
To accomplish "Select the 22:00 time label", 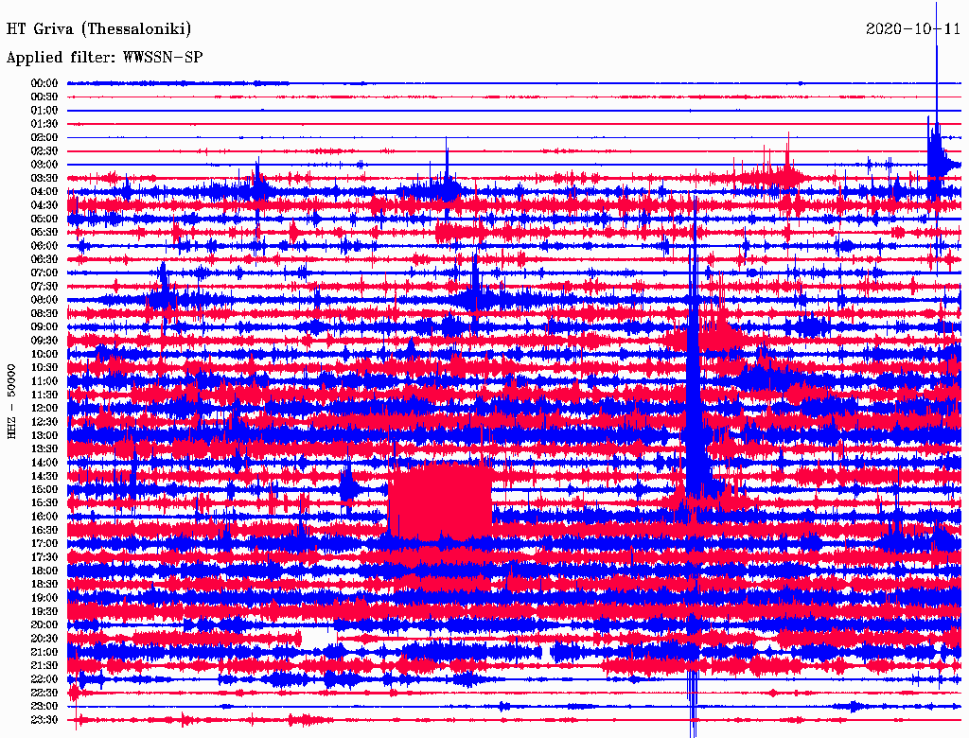I will pos(44,679).
